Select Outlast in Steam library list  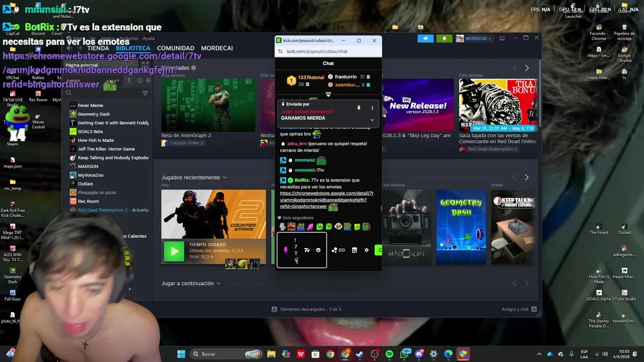pyautogui.click(x=86, y=184)
